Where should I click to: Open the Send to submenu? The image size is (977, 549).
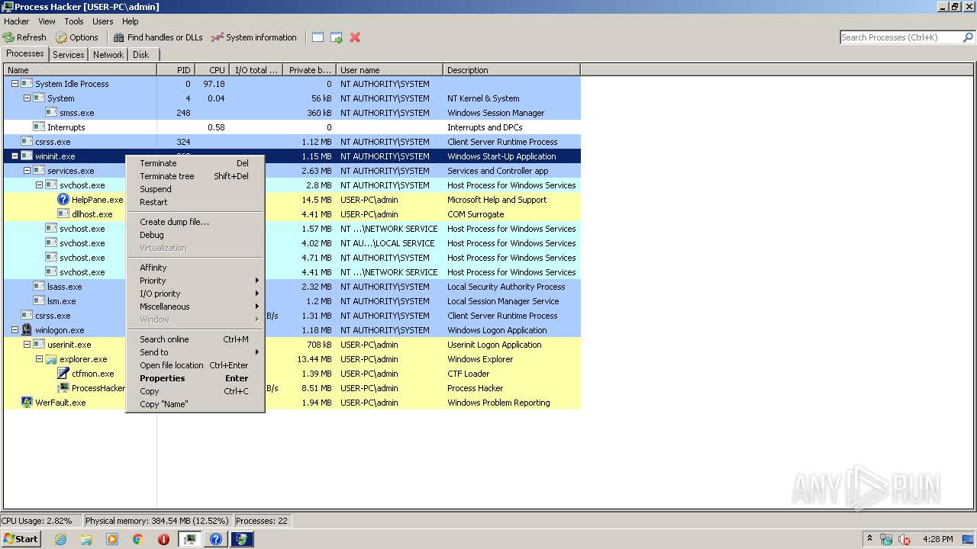coord(195,352)
